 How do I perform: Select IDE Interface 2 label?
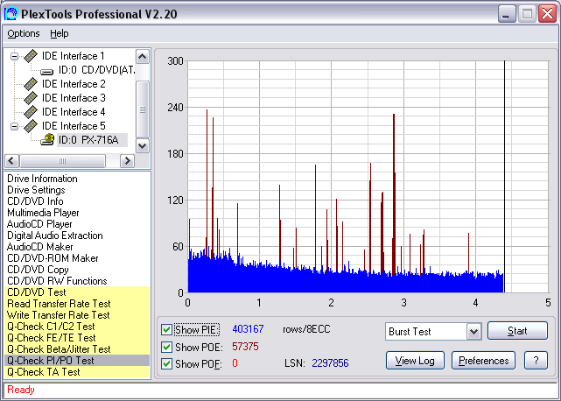(74, 84)
